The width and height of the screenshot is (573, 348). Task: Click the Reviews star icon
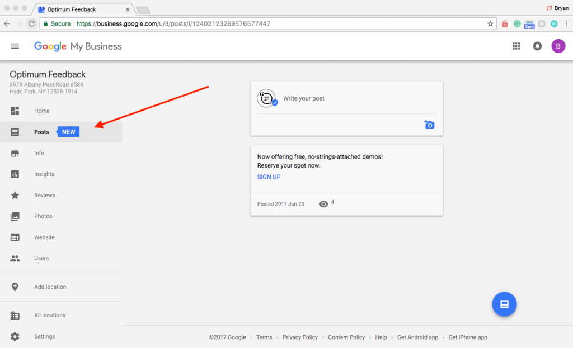click(x=15, y=195)
